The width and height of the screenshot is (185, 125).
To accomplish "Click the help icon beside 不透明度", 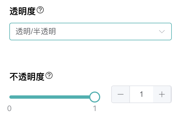I will tap(49, 76).
